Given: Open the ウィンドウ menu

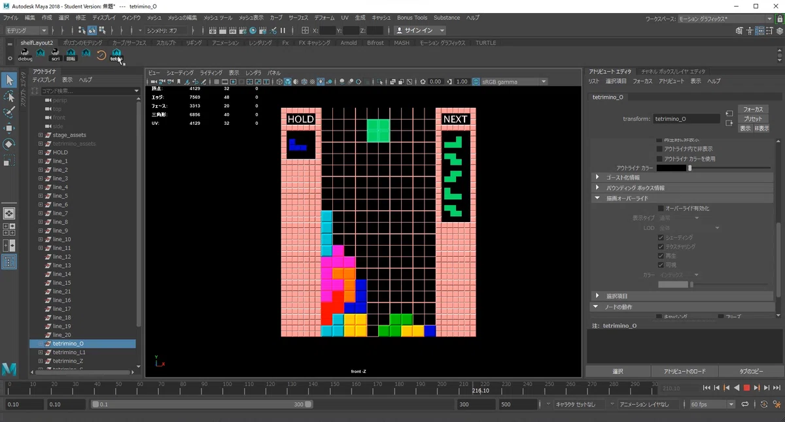Looking at the screenshot, I should click(x=131, y=18).
